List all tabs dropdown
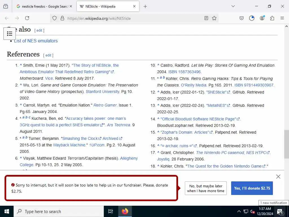The image size is (289, 217). tap(233, 6)
